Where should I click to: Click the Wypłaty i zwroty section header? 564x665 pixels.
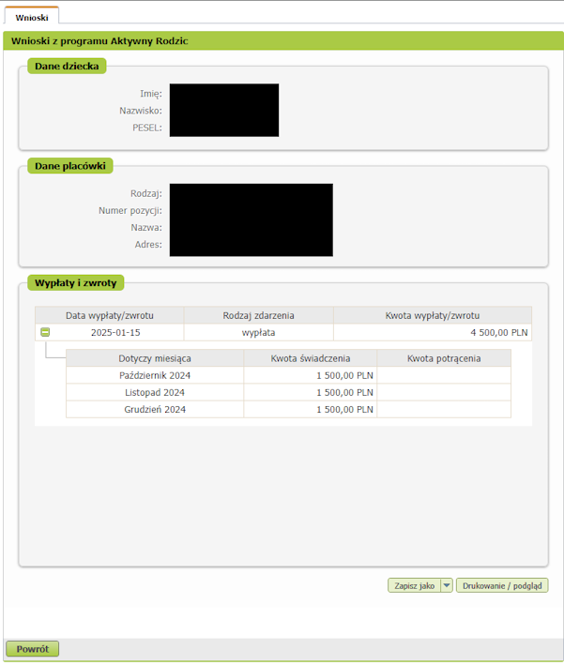pos(75,283)
